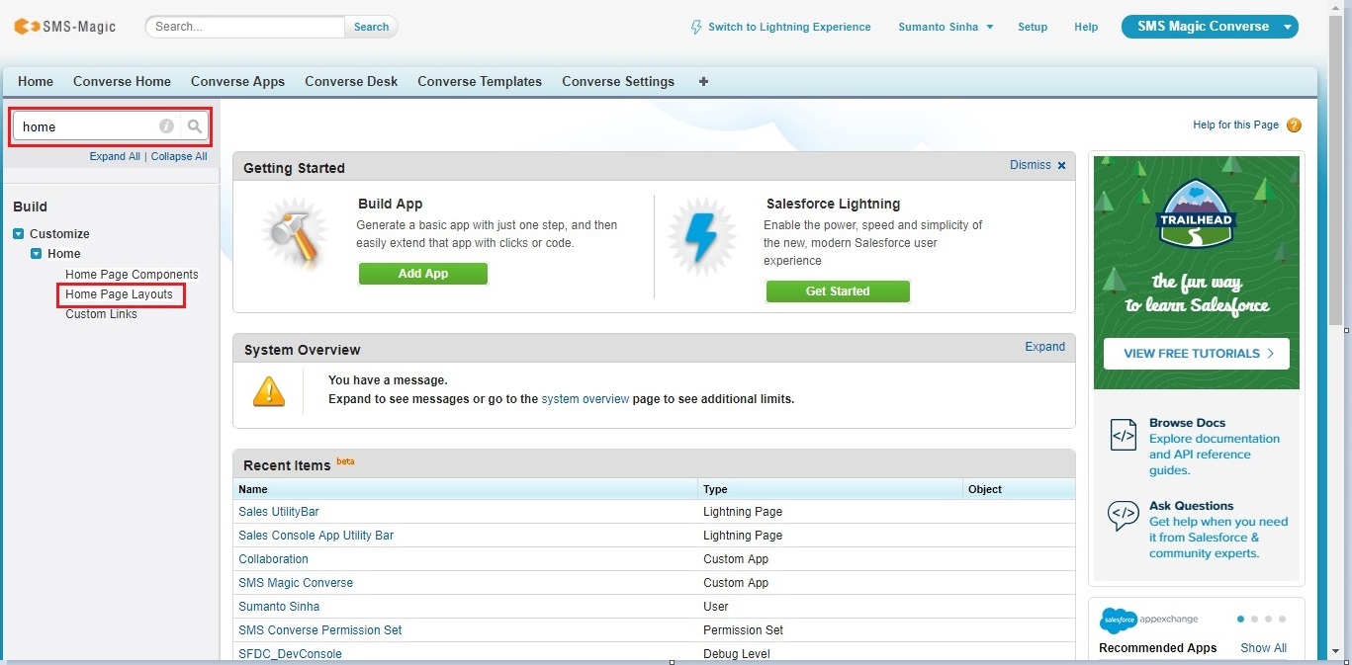
Task: Open help via the question mark icon
Action: pyautogui.click(x=1294, y=125)
